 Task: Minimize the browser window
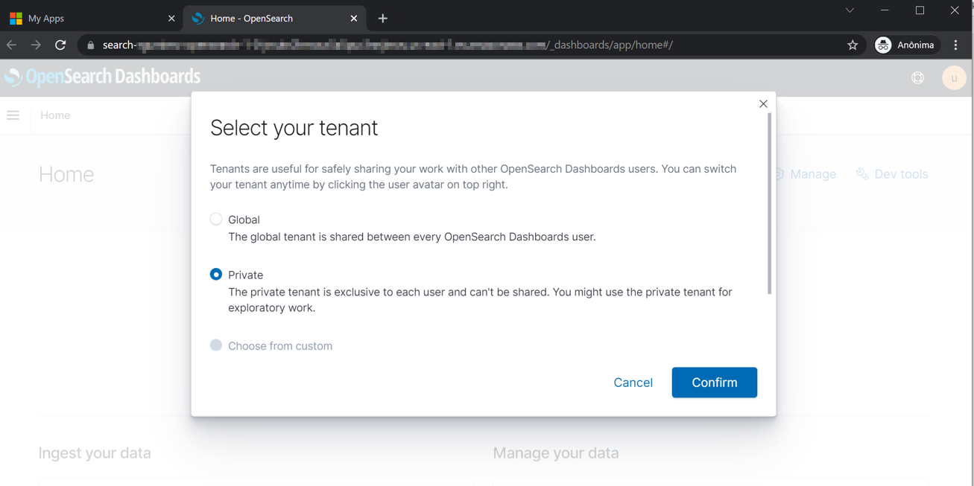click(885, 10)
